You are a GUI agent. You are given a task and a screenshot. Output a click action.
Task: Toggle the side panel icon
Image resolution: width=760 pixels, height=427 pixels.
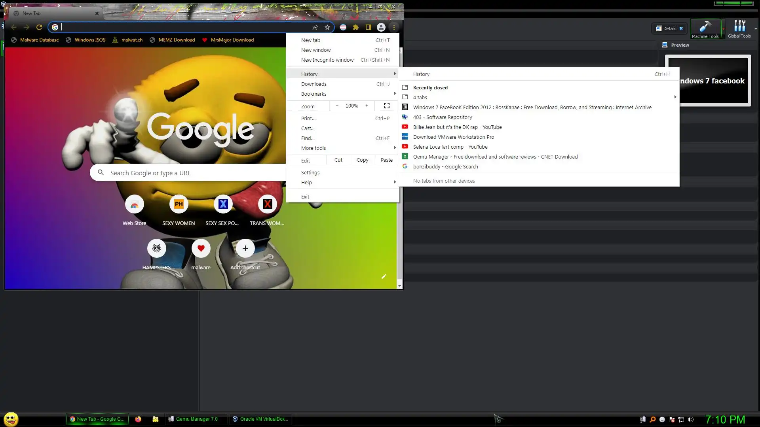coord(368,27)
